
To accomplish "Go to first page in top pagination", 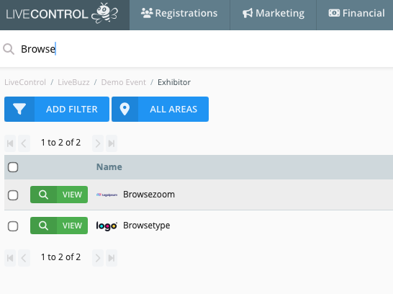I will 10,143.
